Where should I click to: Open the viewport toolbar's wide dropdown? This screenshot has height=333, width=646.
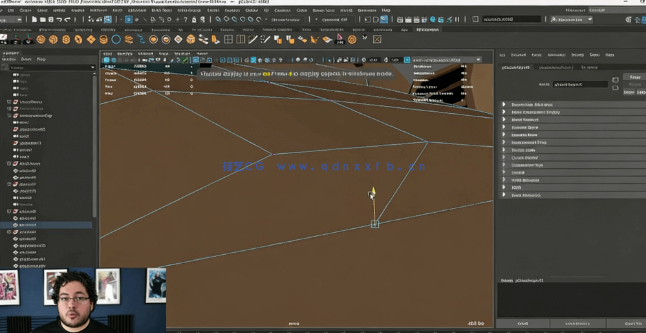click(x=446, y=60)
